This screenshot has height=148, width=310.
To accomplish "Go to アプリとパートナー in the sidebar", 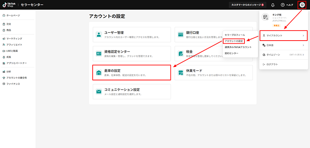I will [x=17, y=63].
